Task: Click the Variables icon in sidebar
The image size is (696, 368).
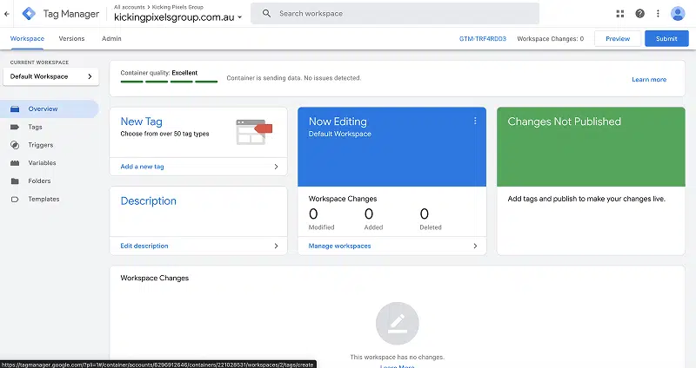Action: pos(15,163)
